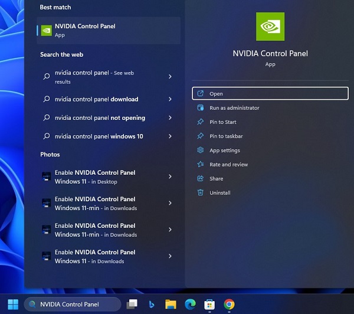354x314 pixels.
Task: Select suggestion 'nvidia control panel windows 10'
Action: click(109, 136)
